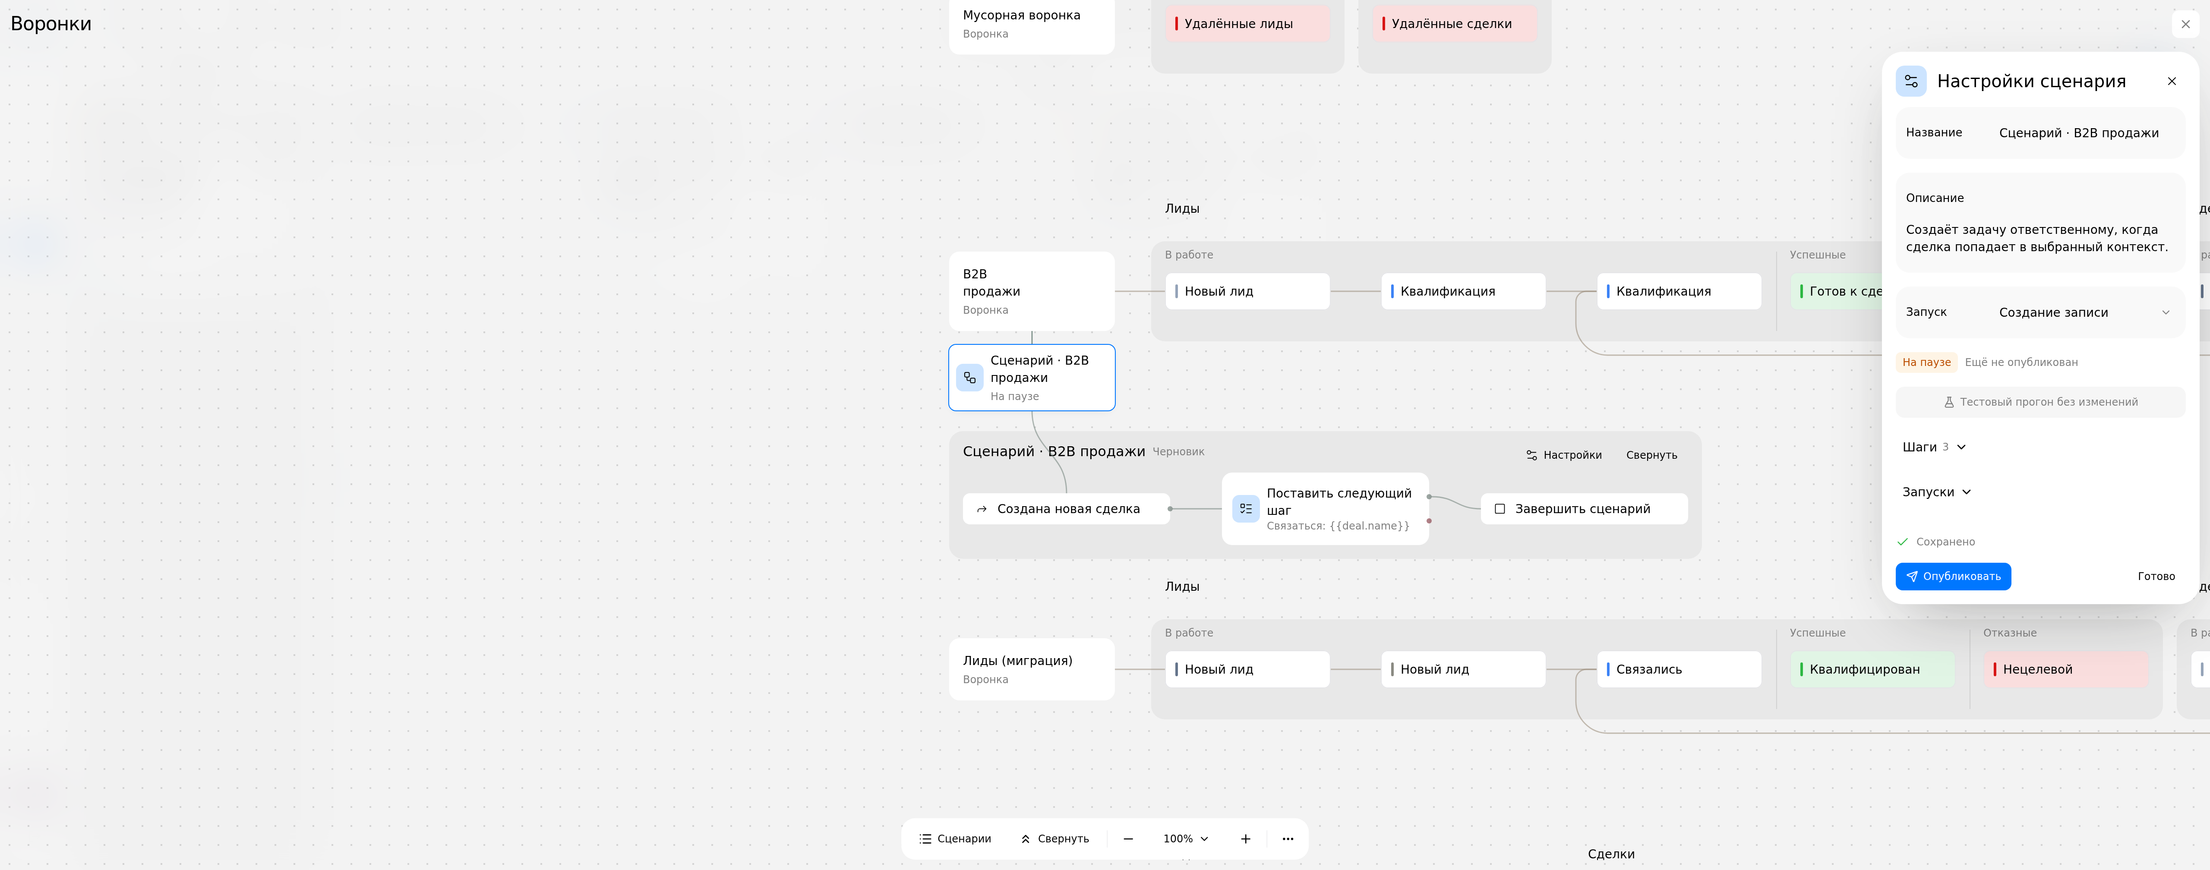The height and width of the screenshot is (870, 2210).
Task: Click the scenario settings sliders icon
Action: [x=1910, y=82]
